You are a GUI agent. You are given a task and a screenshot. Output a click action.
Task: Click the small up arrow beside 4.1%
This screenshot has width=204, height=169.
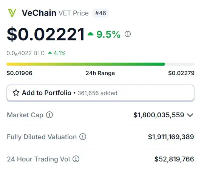click(50, 53)
